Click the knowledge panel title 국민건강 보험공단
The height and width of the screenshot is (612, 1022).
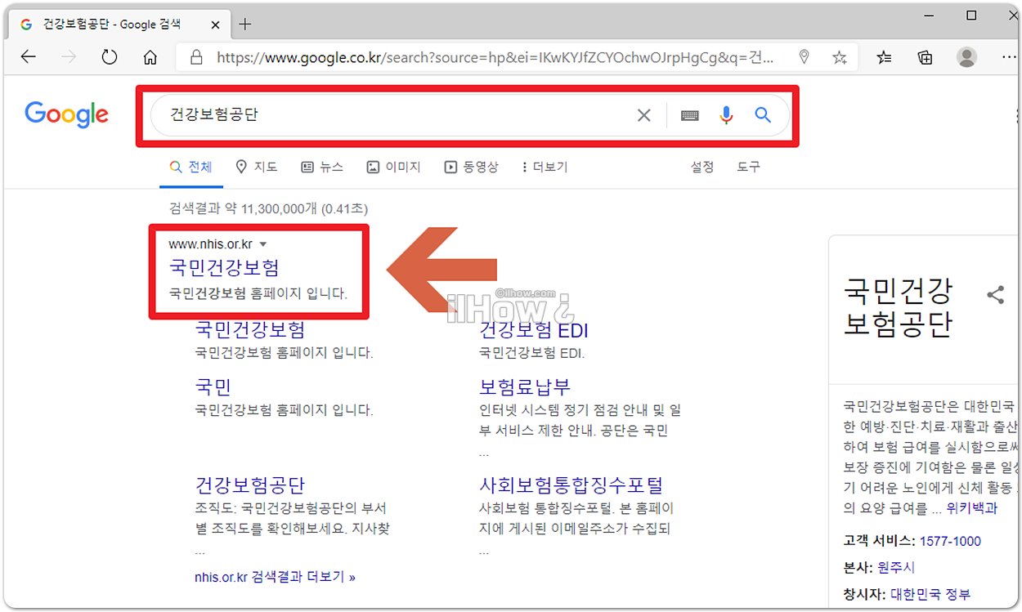pyautogui.click(x=898, y=307)
